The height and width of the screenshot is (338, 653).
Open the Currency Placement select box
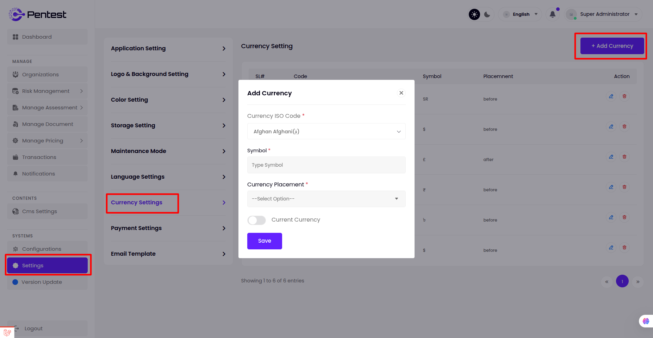point(326,199)
